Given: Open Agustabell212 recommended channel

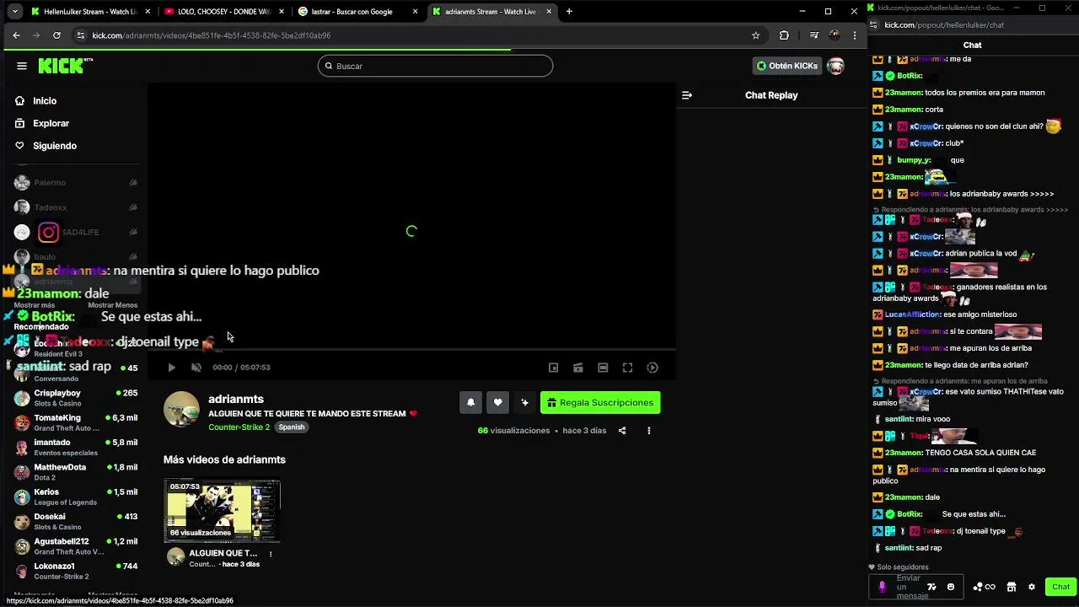Looking at the screenshot, I should pos(76,546).
